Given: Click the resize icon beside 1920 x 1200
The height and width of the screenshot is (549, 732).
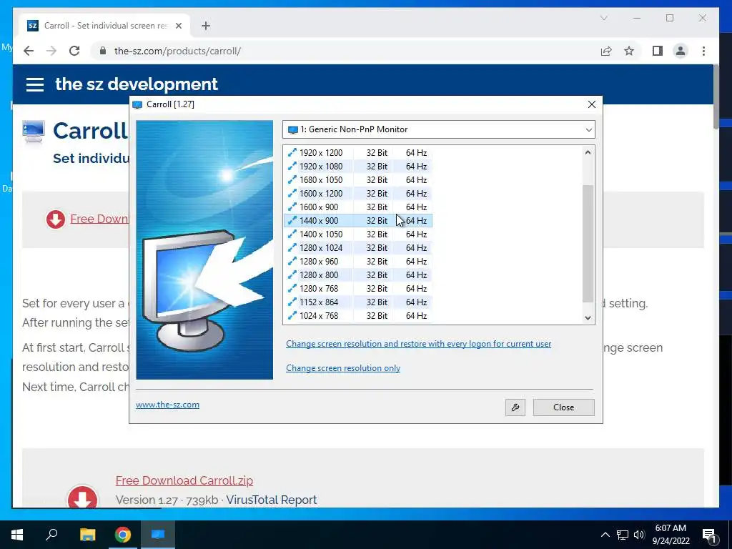Looking at the screenshot, I should 292,152.
